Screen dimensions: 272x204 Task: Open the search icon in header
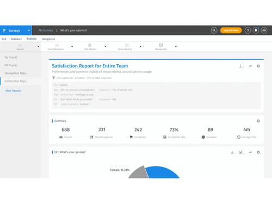click(x=214, y=30)
